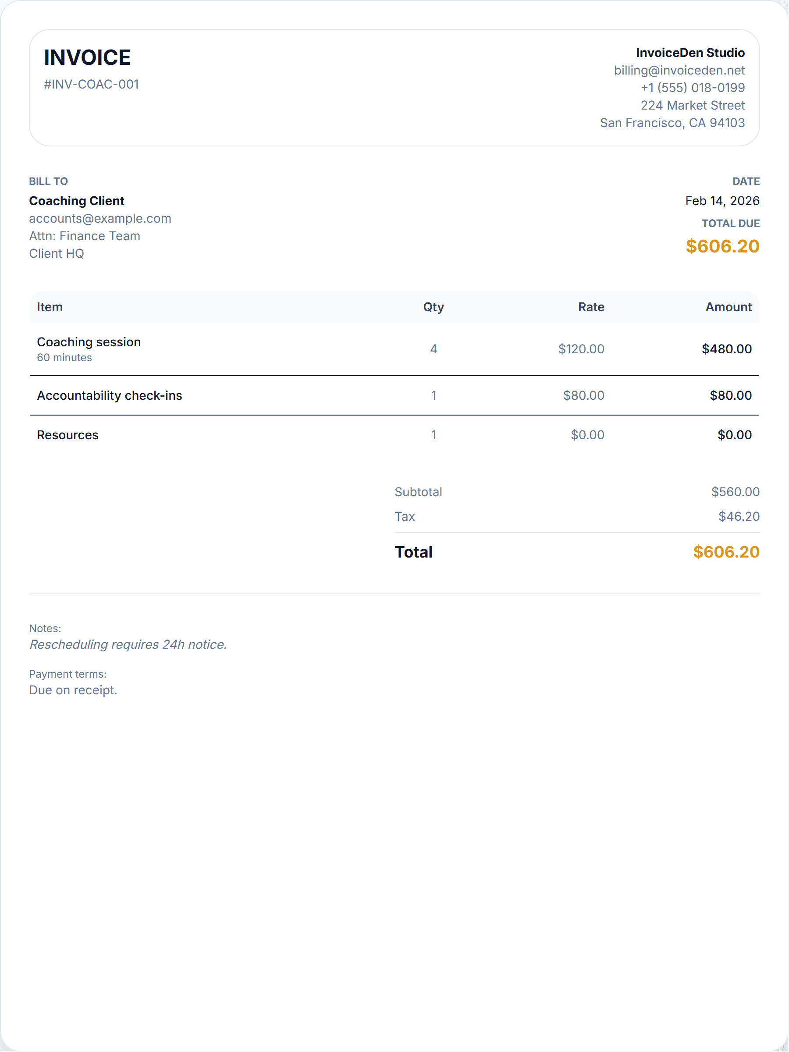Click the Rescheduling requires 24h notice note
This screenshot has width=789, height=1052.
(128, 644)
